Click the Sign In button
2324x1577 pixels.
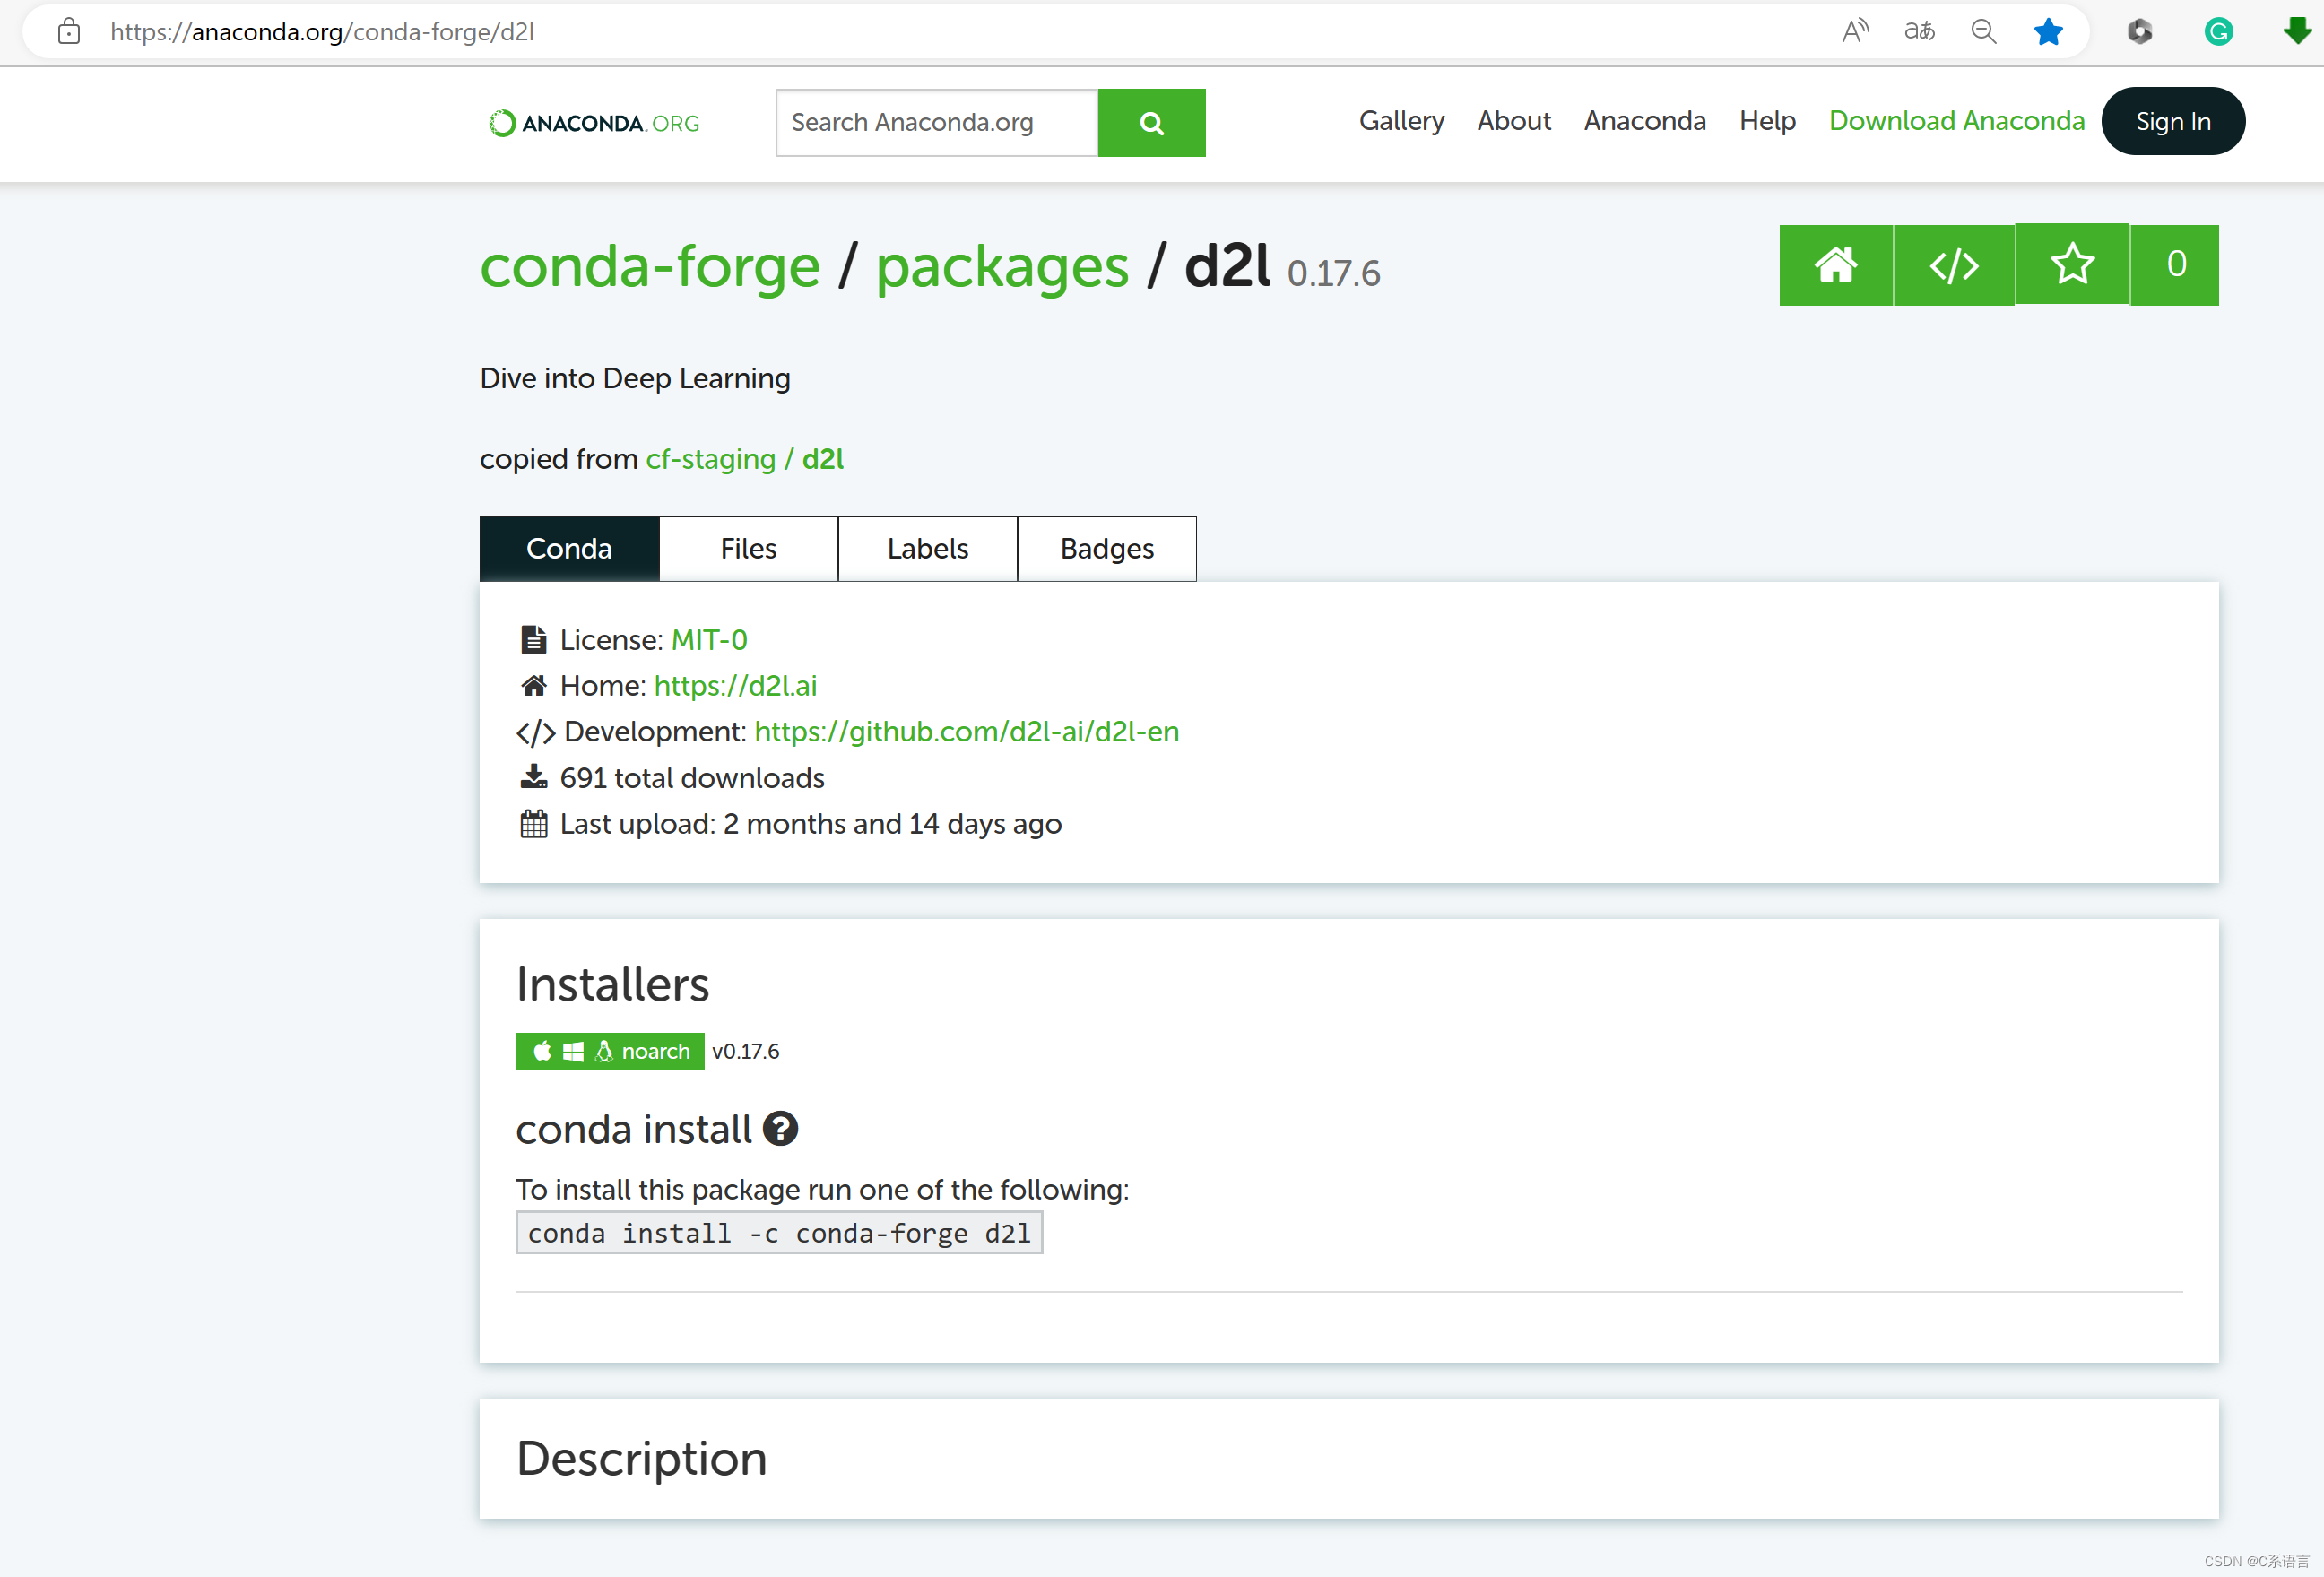[x=2172, y=120]
